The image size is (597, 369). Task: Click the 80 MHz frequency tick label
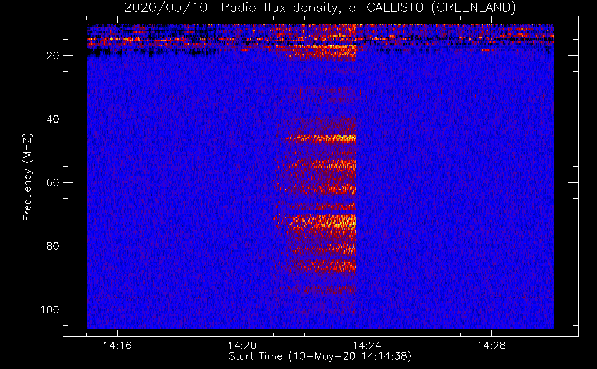click(53, 246)
